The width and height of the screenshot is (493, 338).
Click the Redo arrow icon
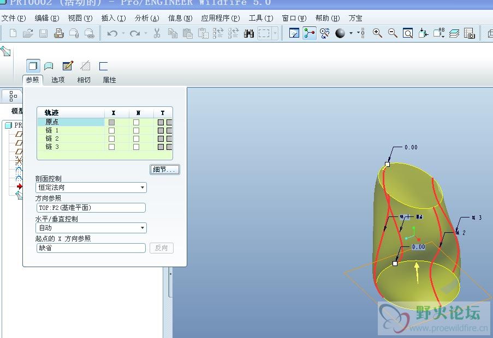[x=134, y=33]
